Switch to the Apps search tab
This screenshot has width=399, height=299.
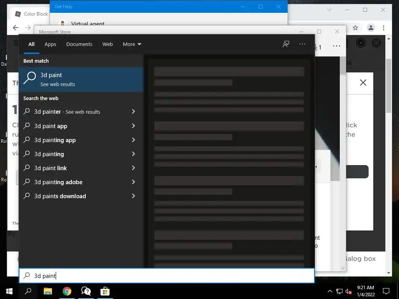50,44
